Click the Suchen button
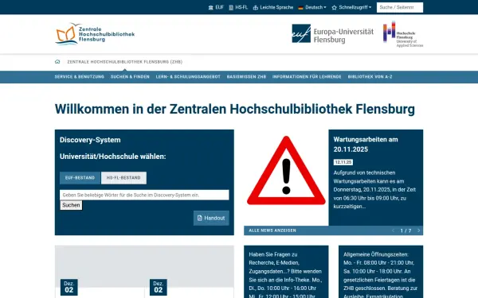This screenshot has width=478, height=298. tap(71, 205)
